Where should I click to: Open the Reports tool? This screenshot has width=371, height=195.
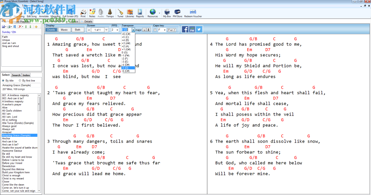(x=140, y=13)
